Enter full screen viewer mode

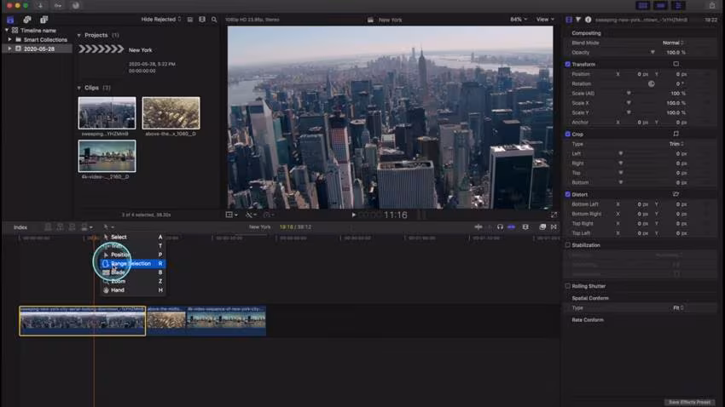[x=554, y=215]
